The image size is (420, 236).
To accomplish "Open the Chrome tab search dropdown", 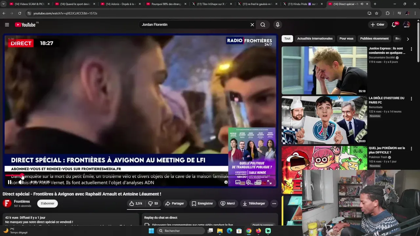I will 3,4.
